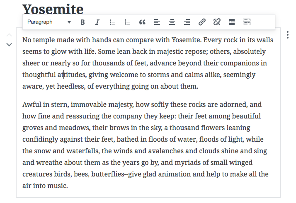Insert Read More tag

[232, 22]
